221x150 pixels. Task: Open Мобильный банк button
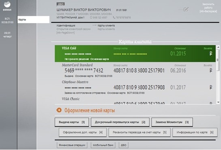coord(103,145)
